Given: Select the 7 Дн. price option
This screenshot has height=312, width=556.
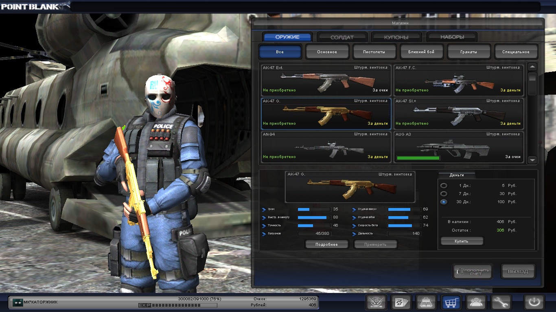Looking at the screenshot, I should click(x=444, y=194).
